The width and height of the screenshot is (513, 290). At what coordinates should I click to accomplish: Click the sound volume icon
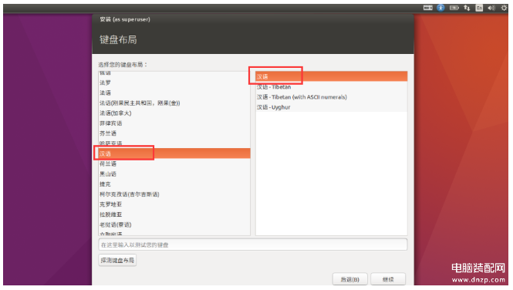coord(491,8)
